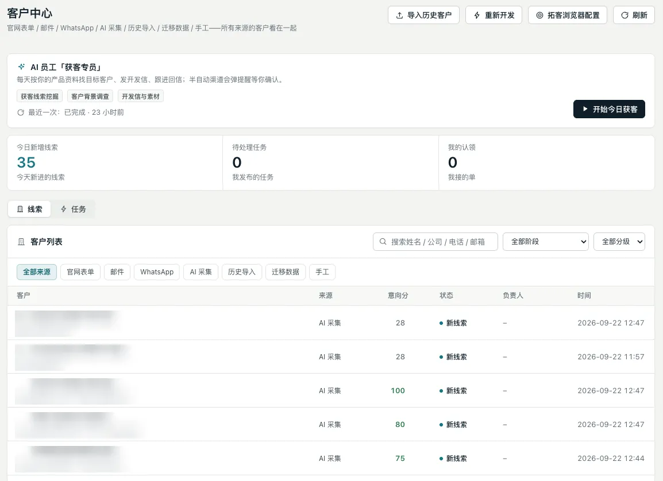Switch to the 任务 tab

73,209
